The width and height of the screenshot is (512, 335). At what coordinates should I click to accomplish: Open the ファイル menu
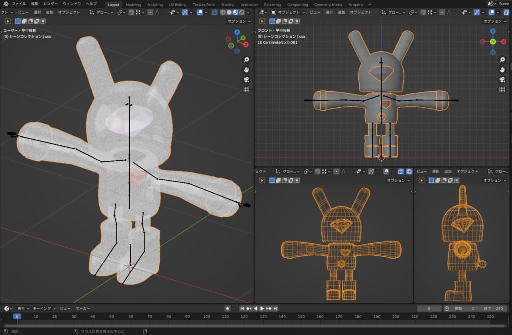point(19,4)
